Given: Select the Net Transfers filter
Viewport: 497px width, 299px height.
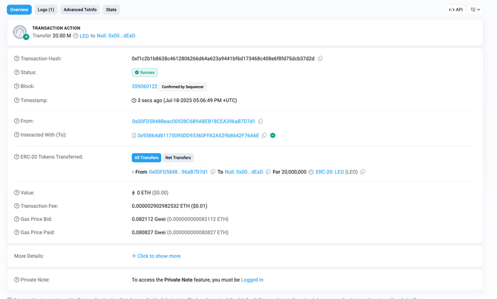Looking at the screenshot, I should tap(178, 158).
